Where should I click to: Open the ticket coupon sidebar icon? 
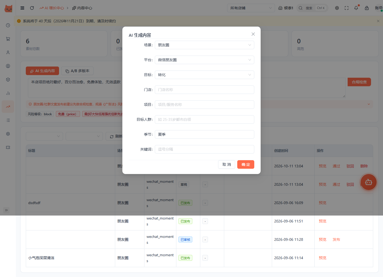(x=8, y=147)
